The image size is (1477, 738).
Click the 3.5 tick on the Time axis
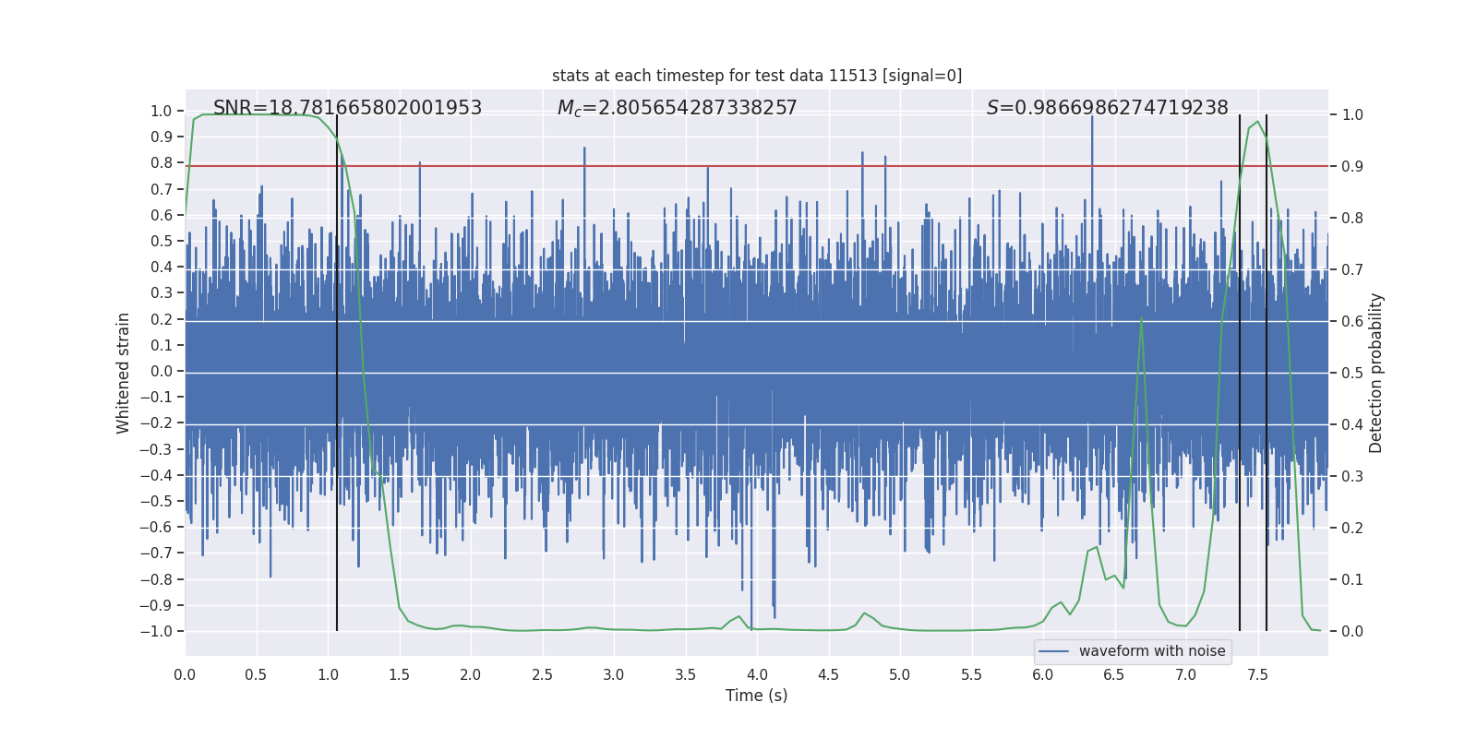685,674
